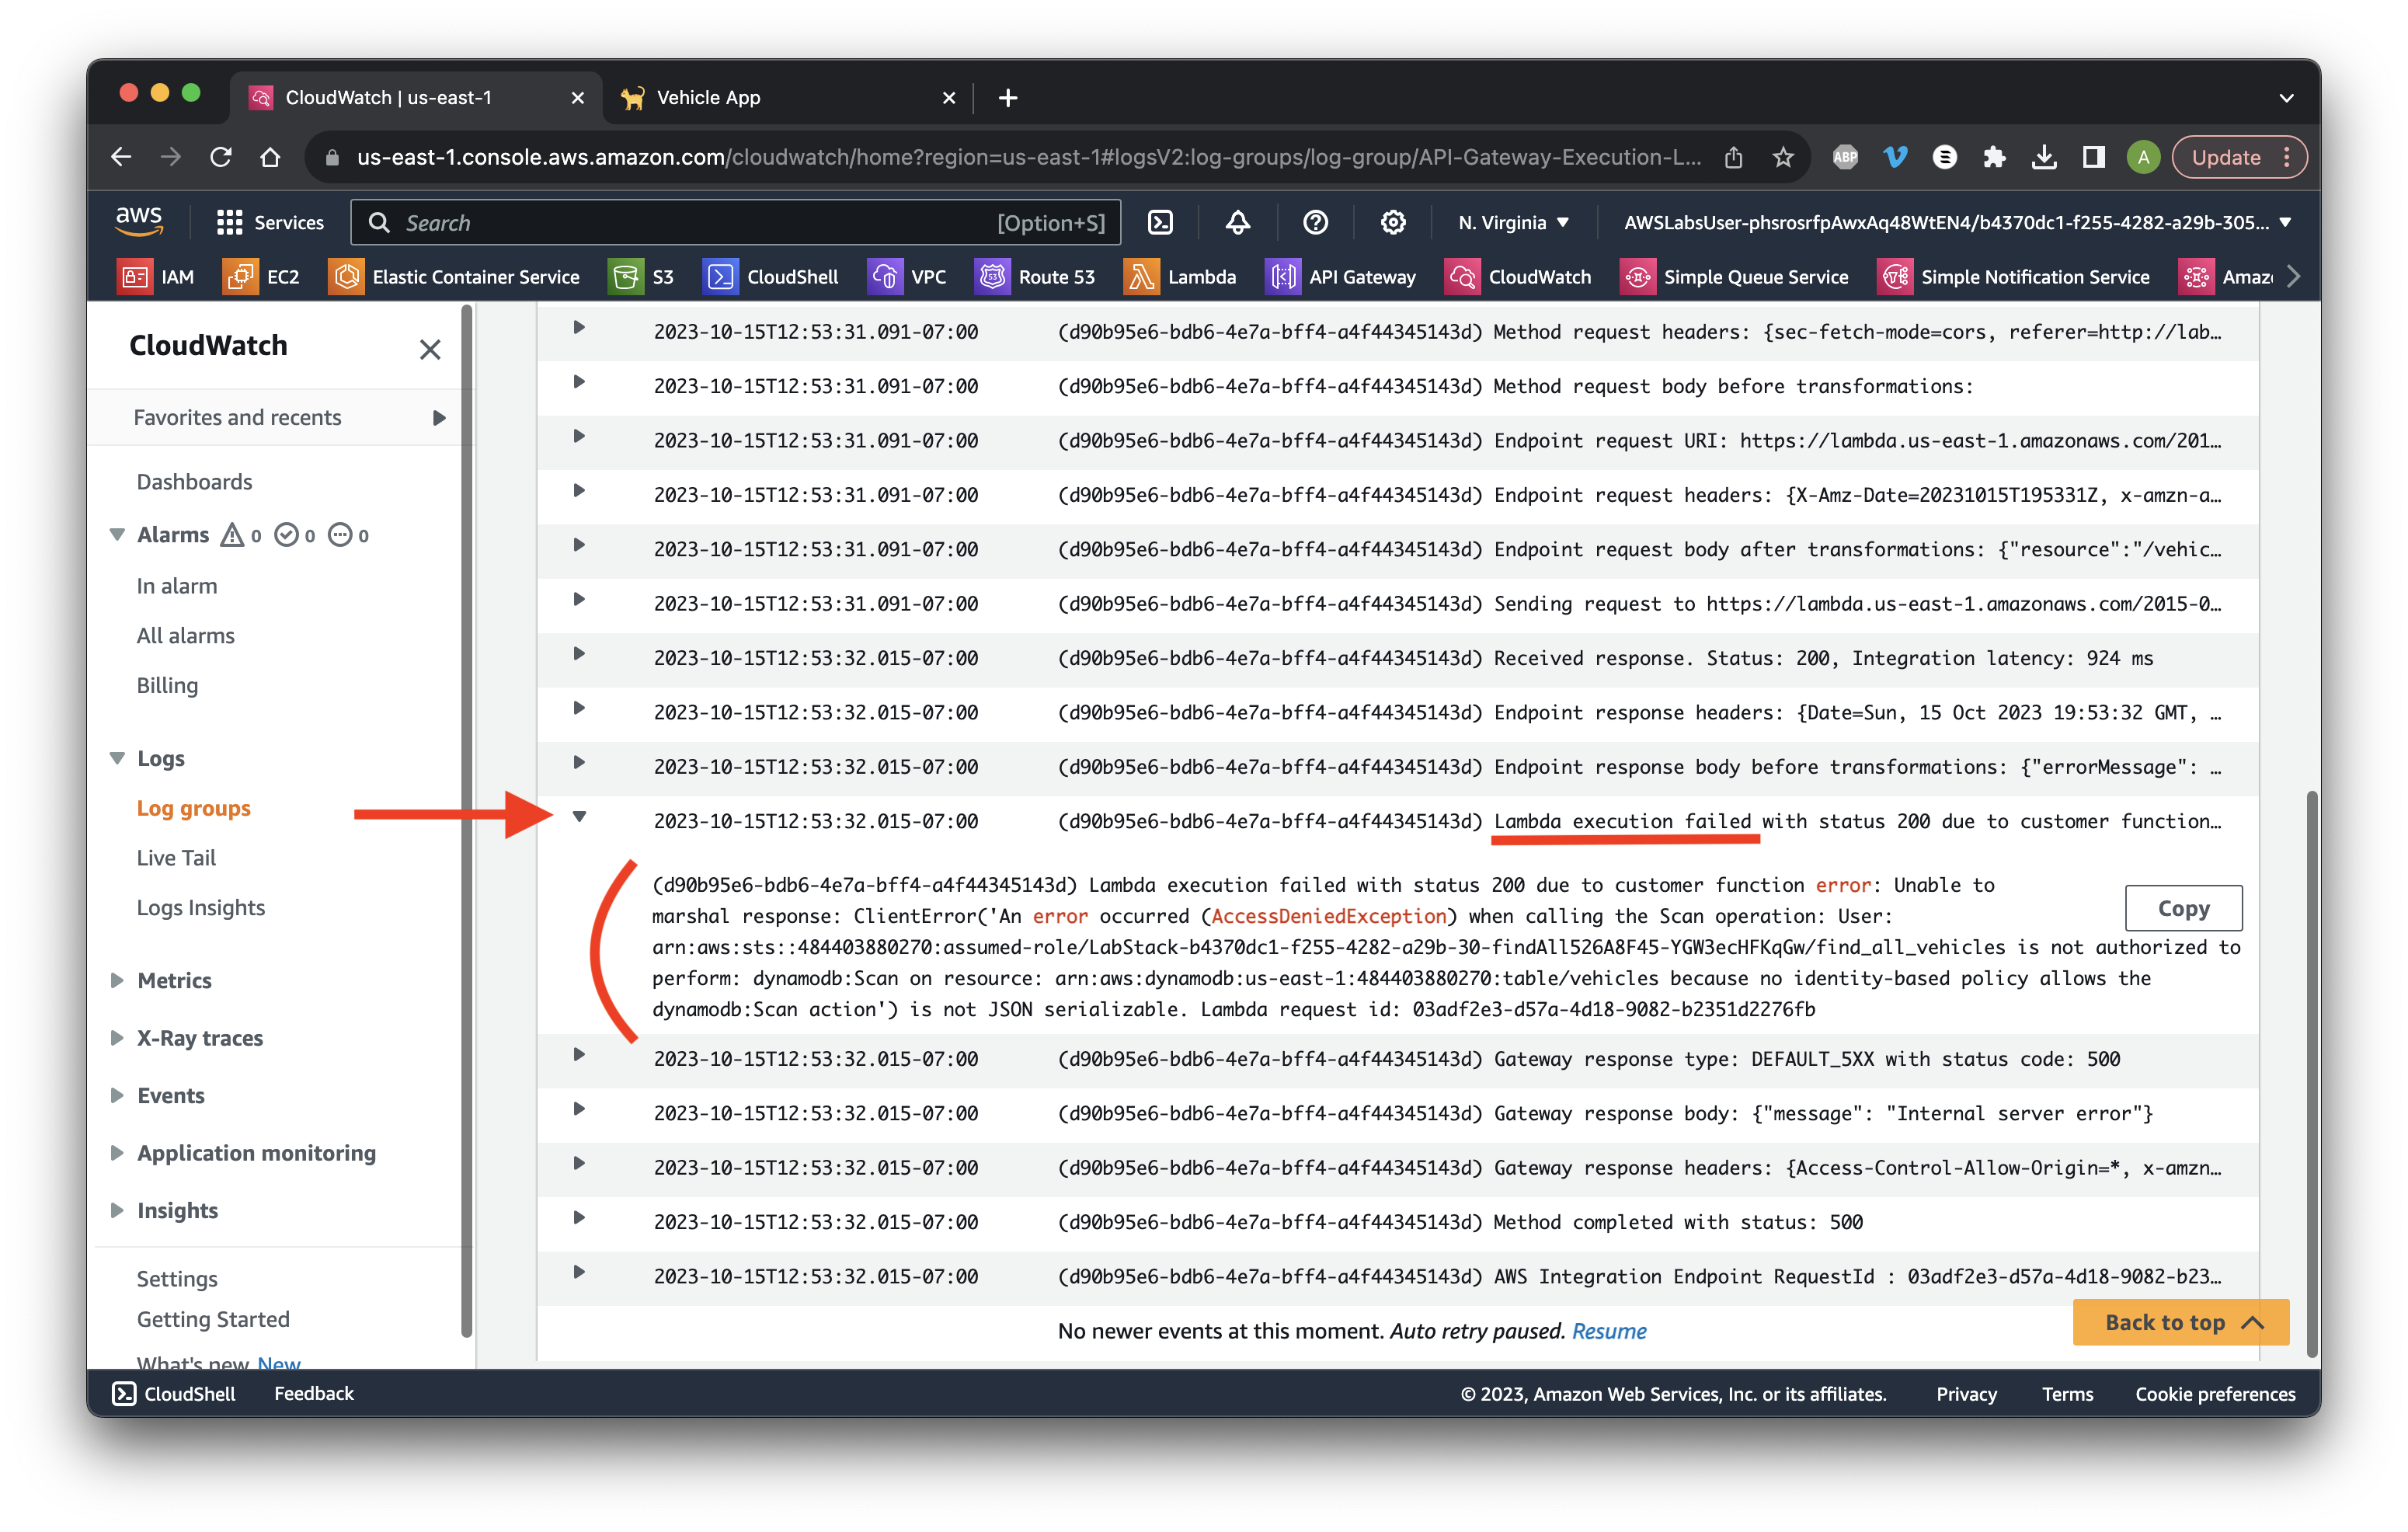The image size is (2408, 1532).
Task: Expand the Metrics section
Action: [x=117, y=980]
